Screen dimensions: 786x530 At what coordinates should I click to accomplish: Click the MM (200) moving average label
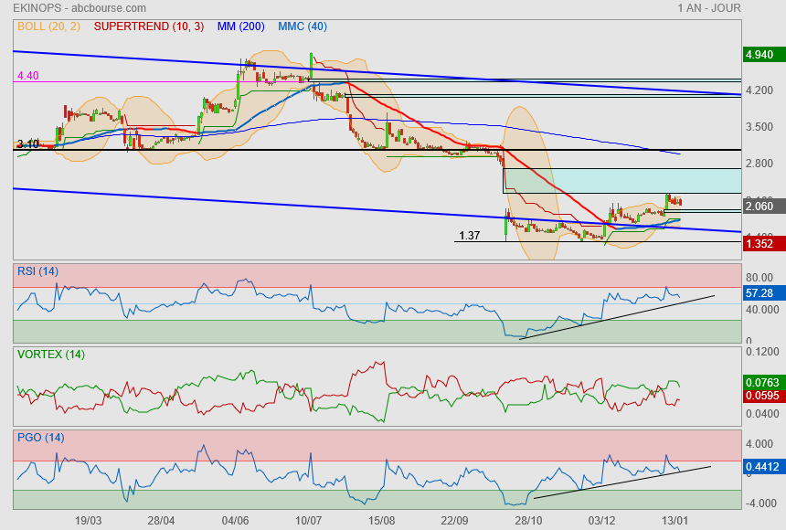click(240, 26)
